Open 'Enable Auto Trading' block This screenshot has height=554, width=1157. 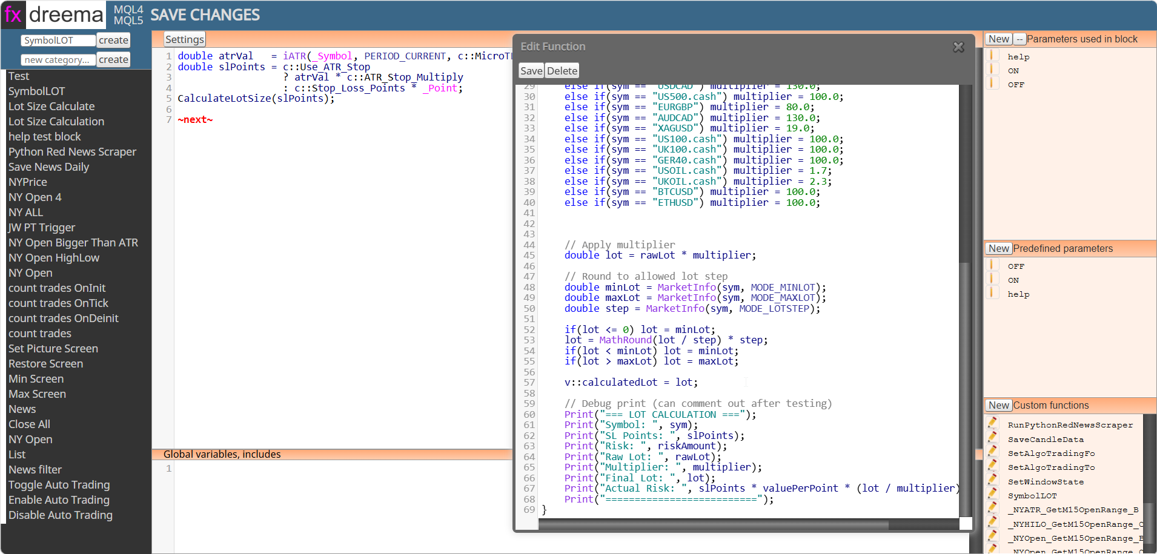click(x=59, y=500)
